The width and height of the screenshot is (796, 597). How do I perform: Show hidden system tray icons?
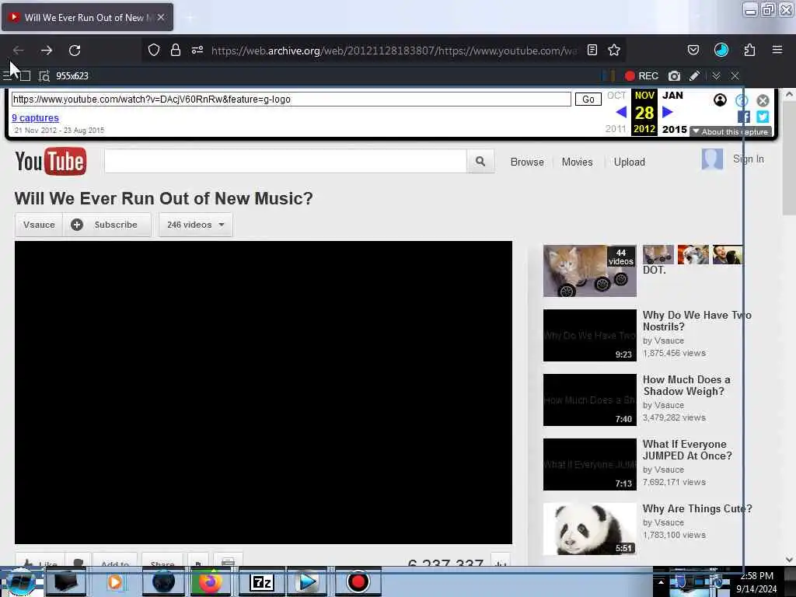[x=661, y=581]
